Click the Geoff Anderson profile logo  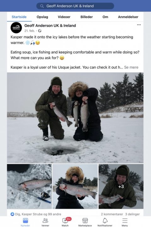[16, 28]
